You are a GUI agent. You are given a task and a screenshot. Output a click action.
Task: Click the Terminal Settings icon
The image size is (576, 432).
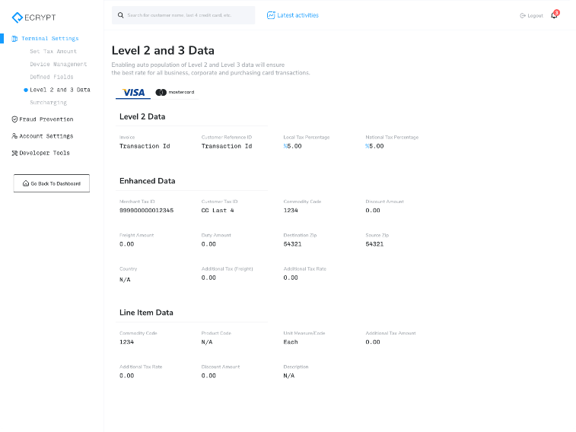pos(14,38)
